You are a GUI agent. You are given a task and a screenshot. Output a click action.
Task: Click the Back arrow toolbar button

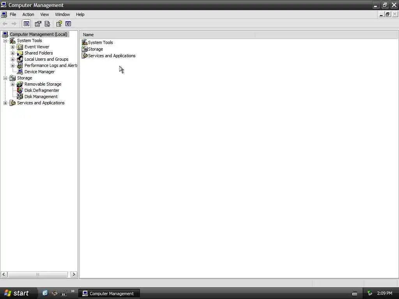(5, 24)
